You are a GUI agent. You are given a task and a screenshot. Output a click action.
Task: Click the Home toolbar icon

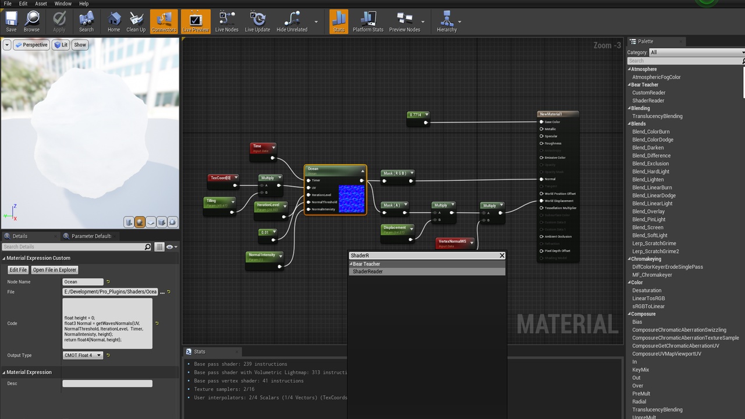pyautogui.click(x=114, y=22)
